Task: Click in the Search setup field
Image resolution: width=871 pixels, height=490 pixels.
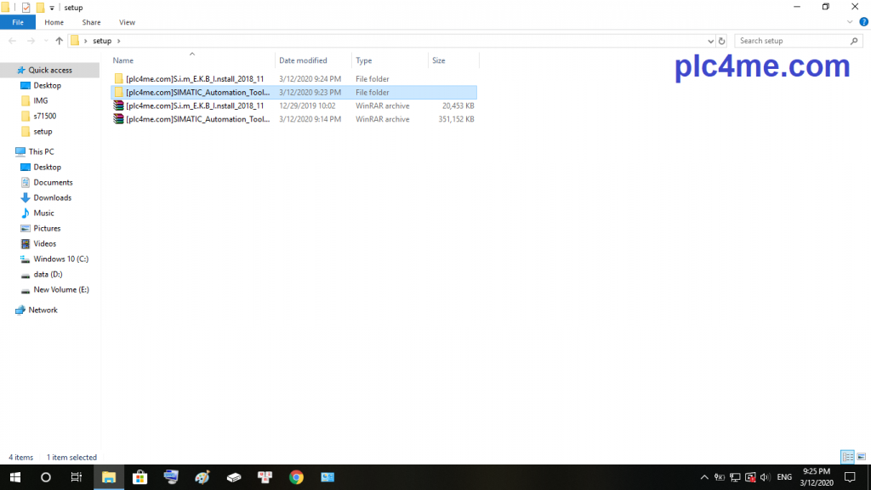Action: 791,41
